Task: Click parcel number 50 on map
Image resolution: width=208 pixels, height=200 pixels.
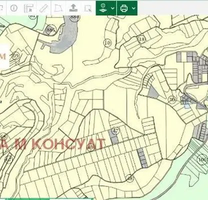Action: pos(172,99)
